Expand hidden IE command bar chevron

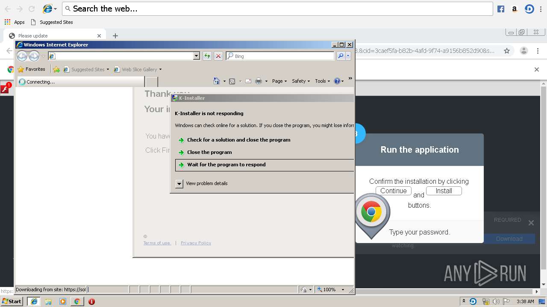[350, 78]
